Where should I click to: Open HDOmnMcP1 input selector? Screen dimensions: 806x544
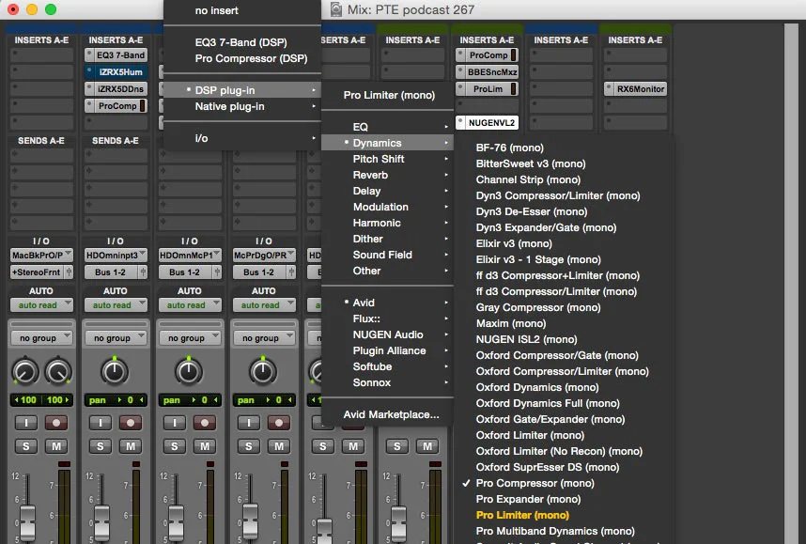(190, 255)
